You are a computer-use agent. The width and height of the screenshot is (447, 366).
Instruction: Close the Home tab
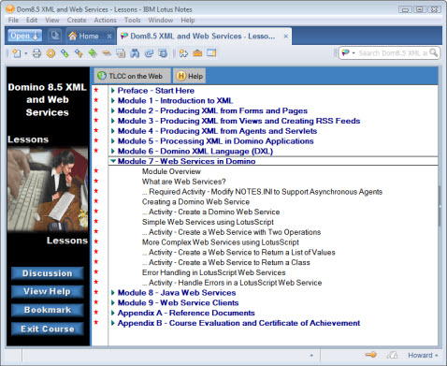[x=109, y=37]
